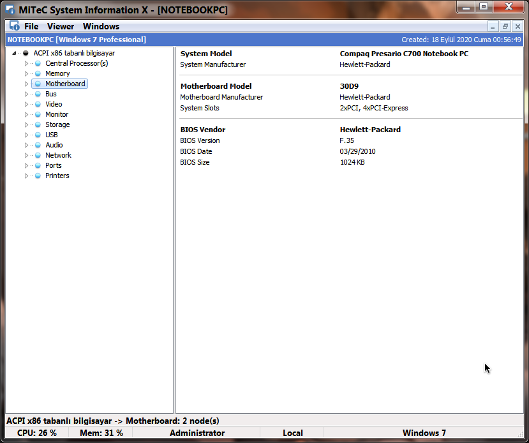Screen dimensions: 529x443
Task: Select the Central Processor(s) tree item
Action: pyautogui.click(x=77, y=63)
